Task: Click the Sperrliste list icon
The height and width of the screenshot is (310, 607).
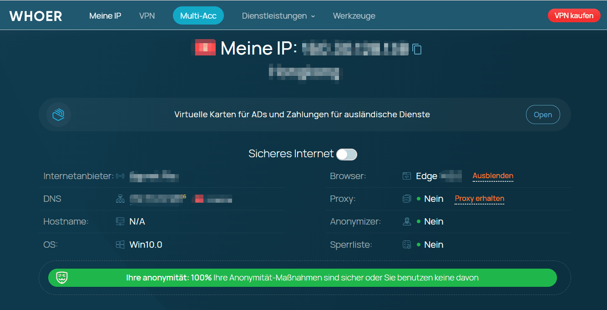Action: [407, 245]
